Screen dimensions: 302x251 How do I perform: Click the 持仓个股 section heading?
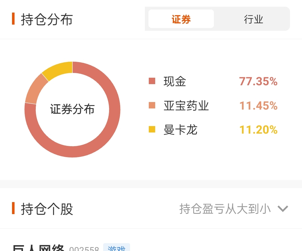coord(47,209)
